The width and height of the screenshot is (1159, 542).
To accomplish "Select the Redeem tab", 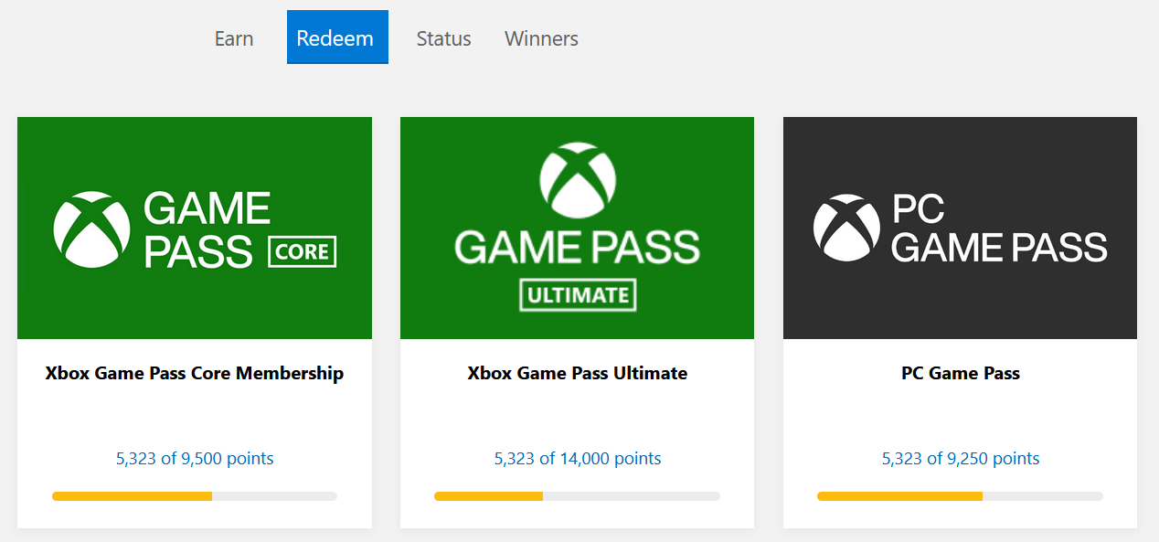I will point(337,37).
